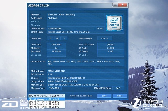Select CPU #1 / Core #2 / HTT Unit #2
Screen dimensions: 168x111
[x=46, y=107]
